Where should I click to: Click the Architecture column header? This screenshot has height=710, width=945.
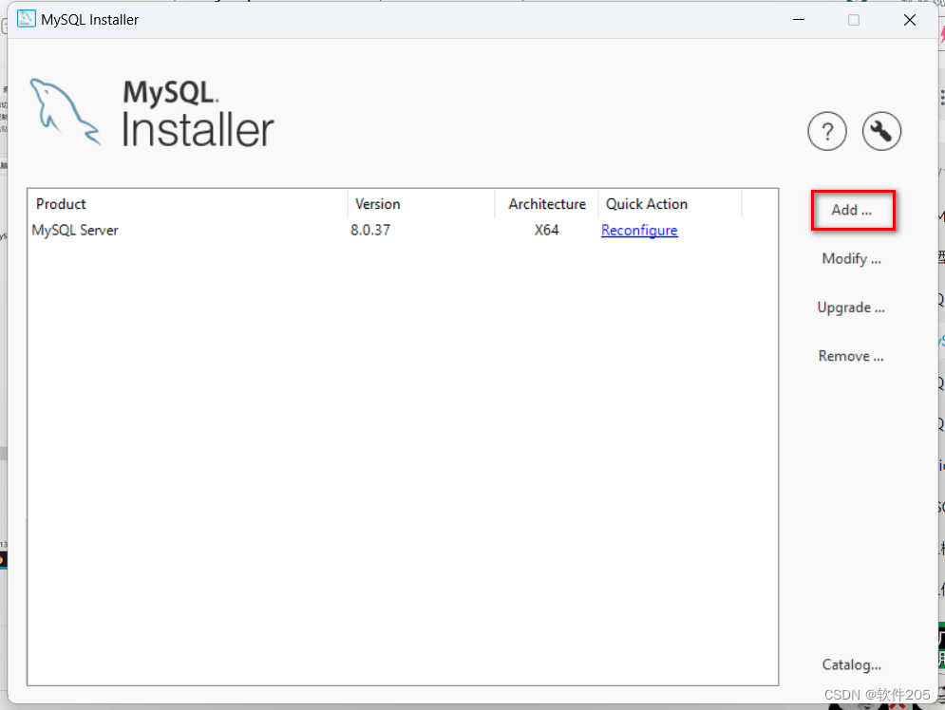coord(547,204)
